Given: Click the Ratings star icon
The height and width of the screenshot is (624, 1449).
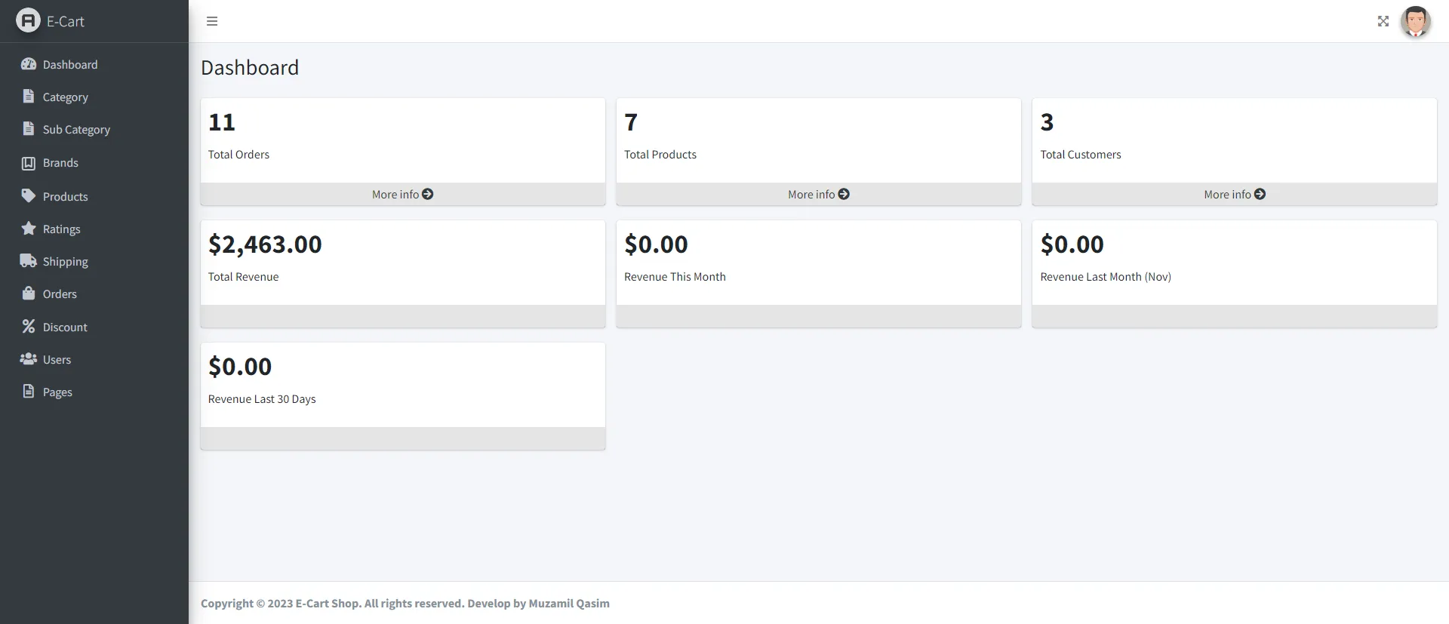Looking at the screenshot, I should coord(29,229).
